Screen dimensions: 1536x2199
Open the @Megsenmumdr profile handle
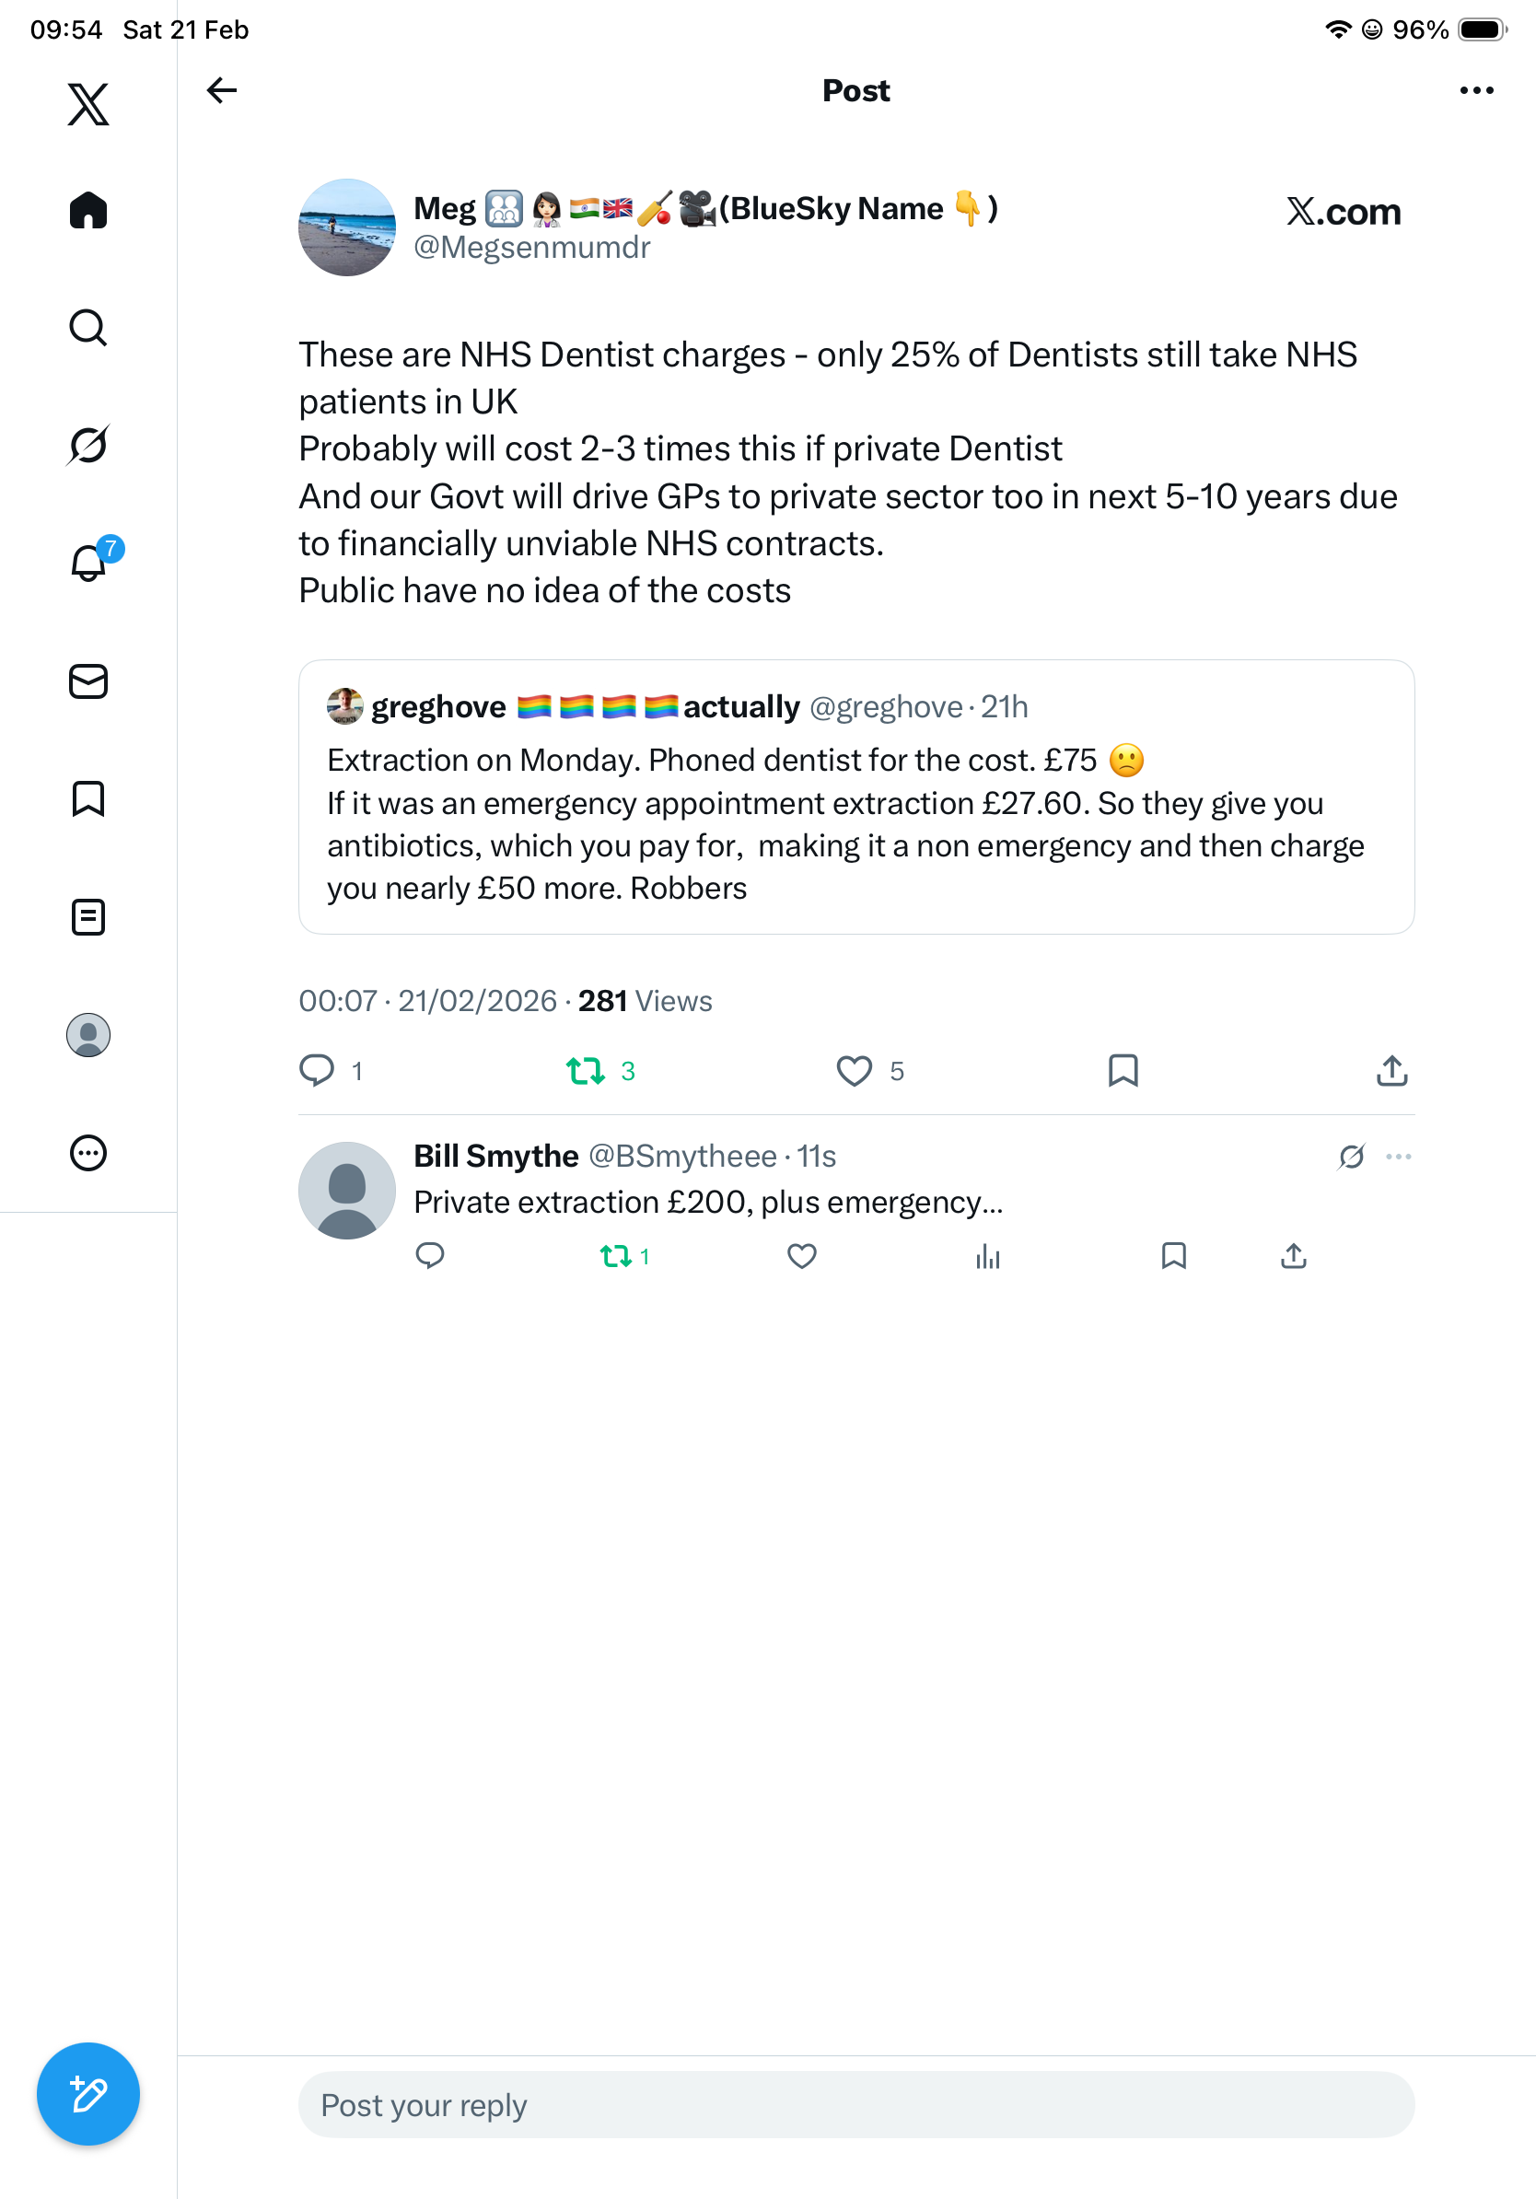point(531,248)
